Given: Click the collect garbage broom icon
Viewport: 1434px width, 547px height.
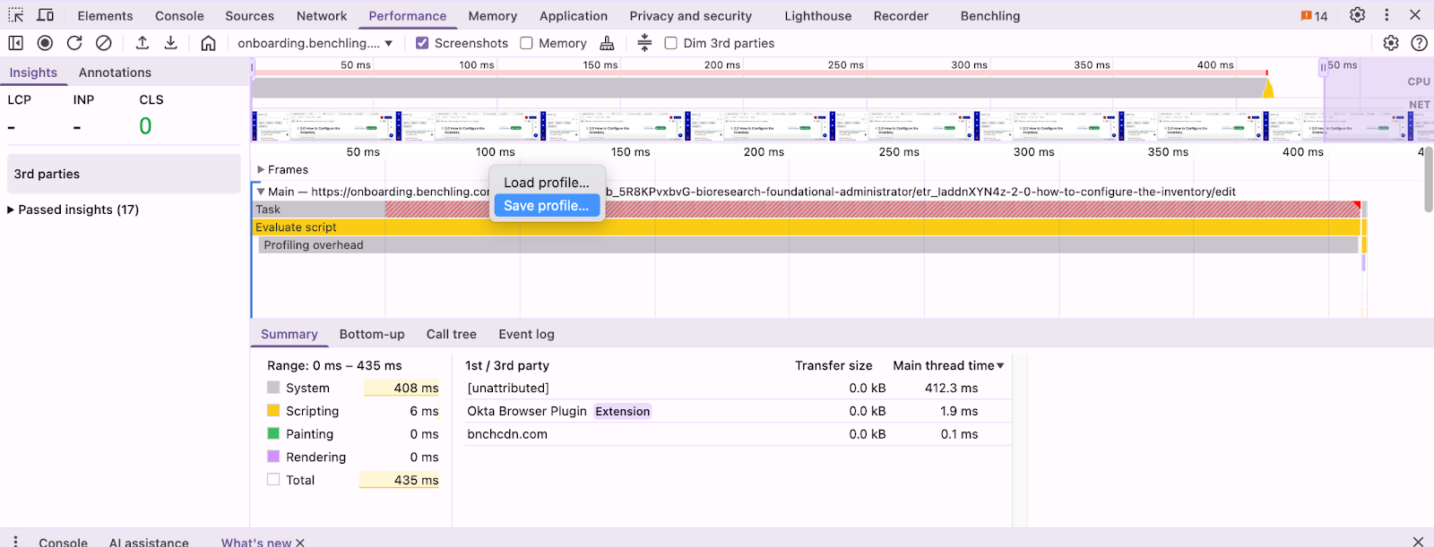Looking at the screenshot, I should (x=607, y=43).
